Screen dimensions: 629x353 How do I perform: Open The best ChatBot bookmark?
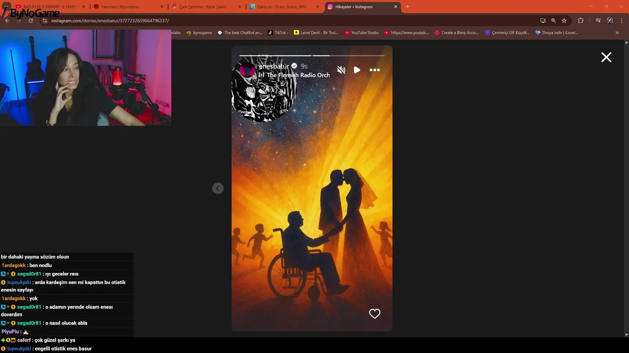pyautogui.click(x=240, y=33)
